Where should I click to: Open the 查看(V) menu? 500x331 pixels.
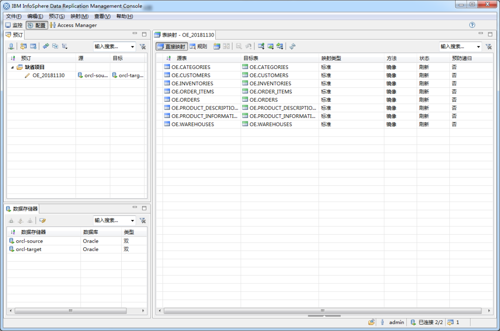click(x=102, y=16)
